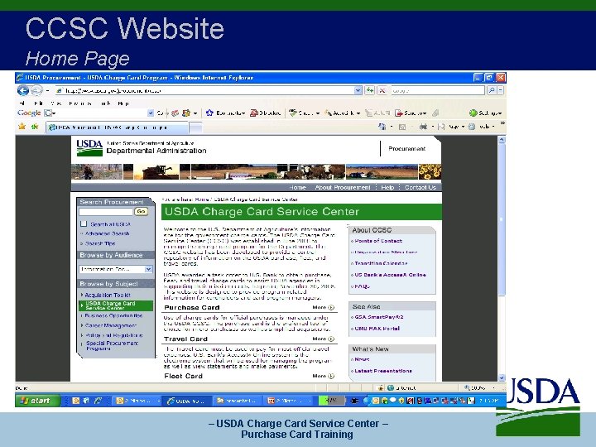Click the page scrollbar down arrow
Screen dimensions: 596x447
tap(502, 377)
